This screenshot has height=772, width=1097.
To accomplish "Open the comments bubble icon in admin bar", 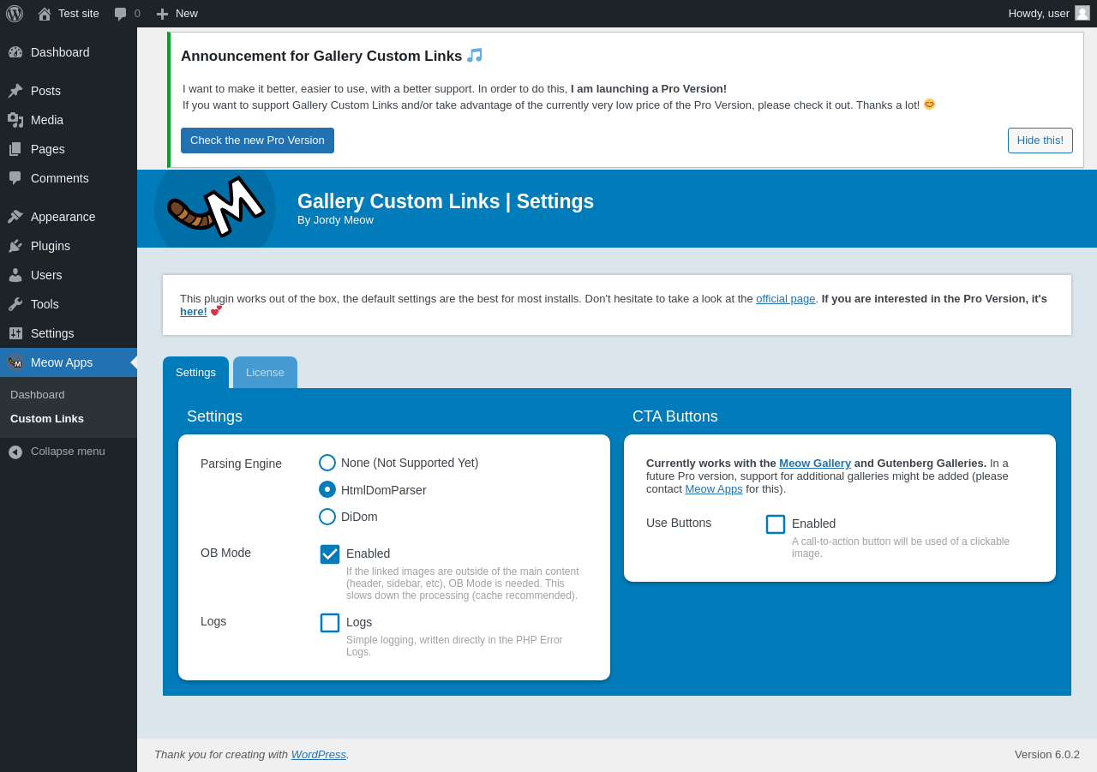I will [121, 14].
